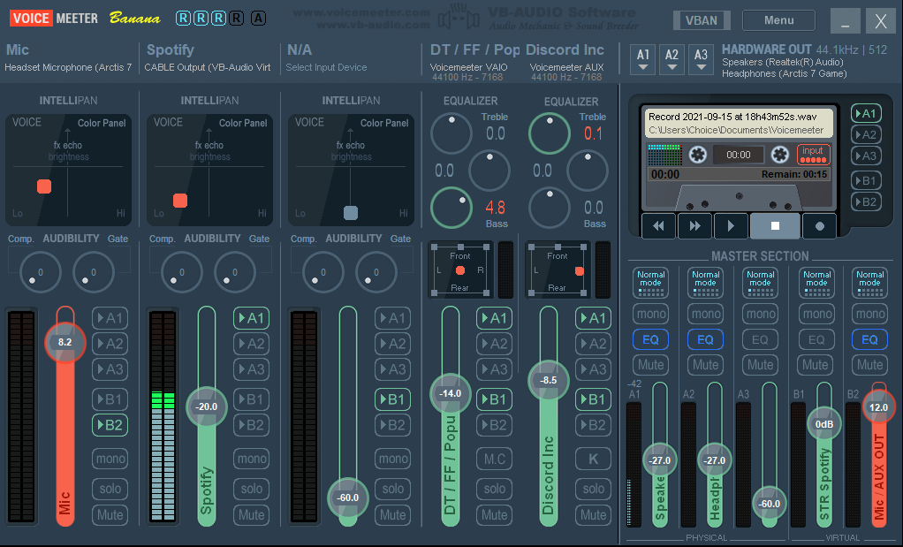903x547 pixels.
Task: Route recorder playback to A1
Action: (x=866, y=113)
